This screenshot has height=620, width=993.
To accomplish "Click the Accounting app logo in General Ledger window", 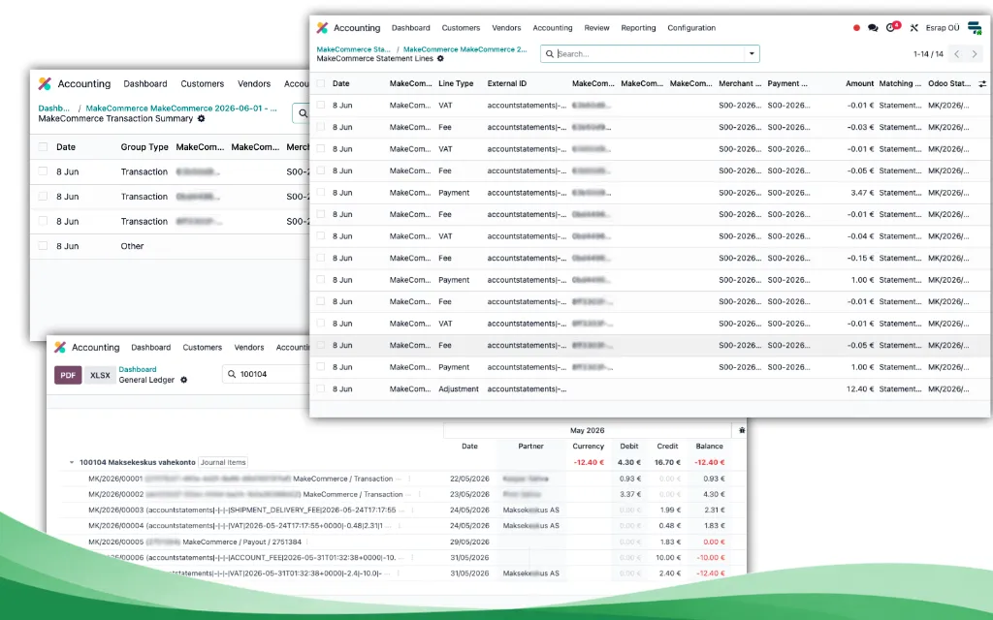I will 60,348.
